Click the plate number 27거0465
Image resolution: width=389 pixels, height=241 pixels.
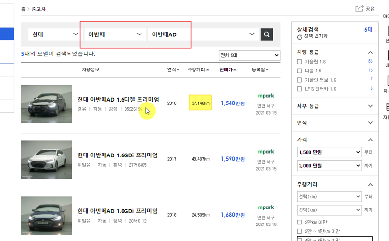[x=138, y=165]
